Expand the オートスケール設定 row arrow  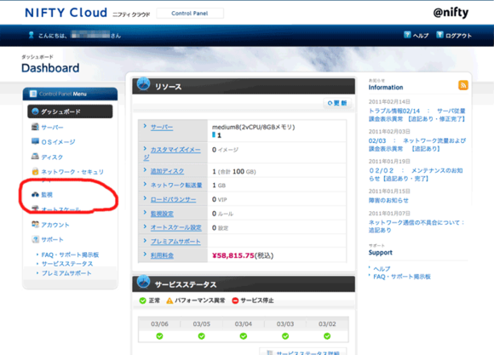click(x=145, y=226)
